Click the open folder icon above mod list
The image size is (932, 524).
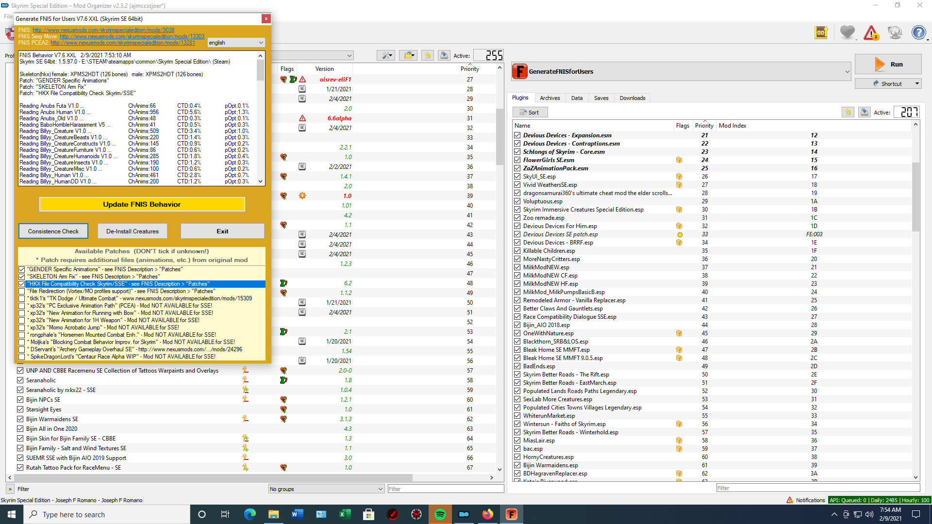[408, 55]
